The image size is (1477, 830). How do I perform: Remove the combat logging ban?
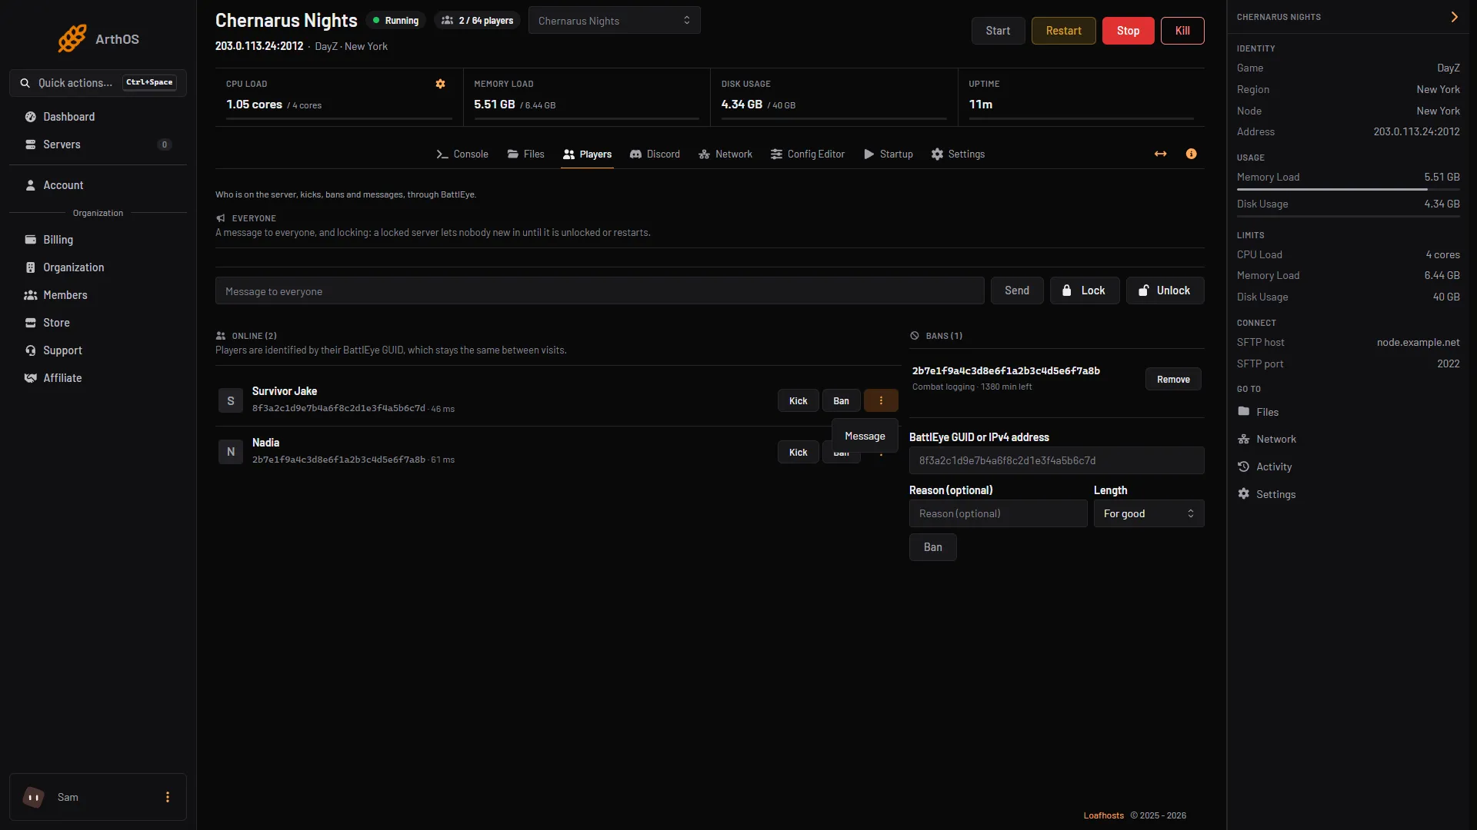tap(1173, 379)
